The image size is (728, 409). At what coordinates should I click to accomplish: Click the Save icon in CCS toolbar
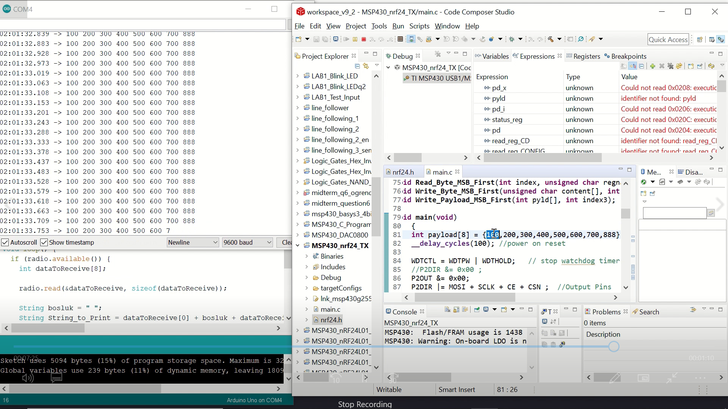(316, 39)
